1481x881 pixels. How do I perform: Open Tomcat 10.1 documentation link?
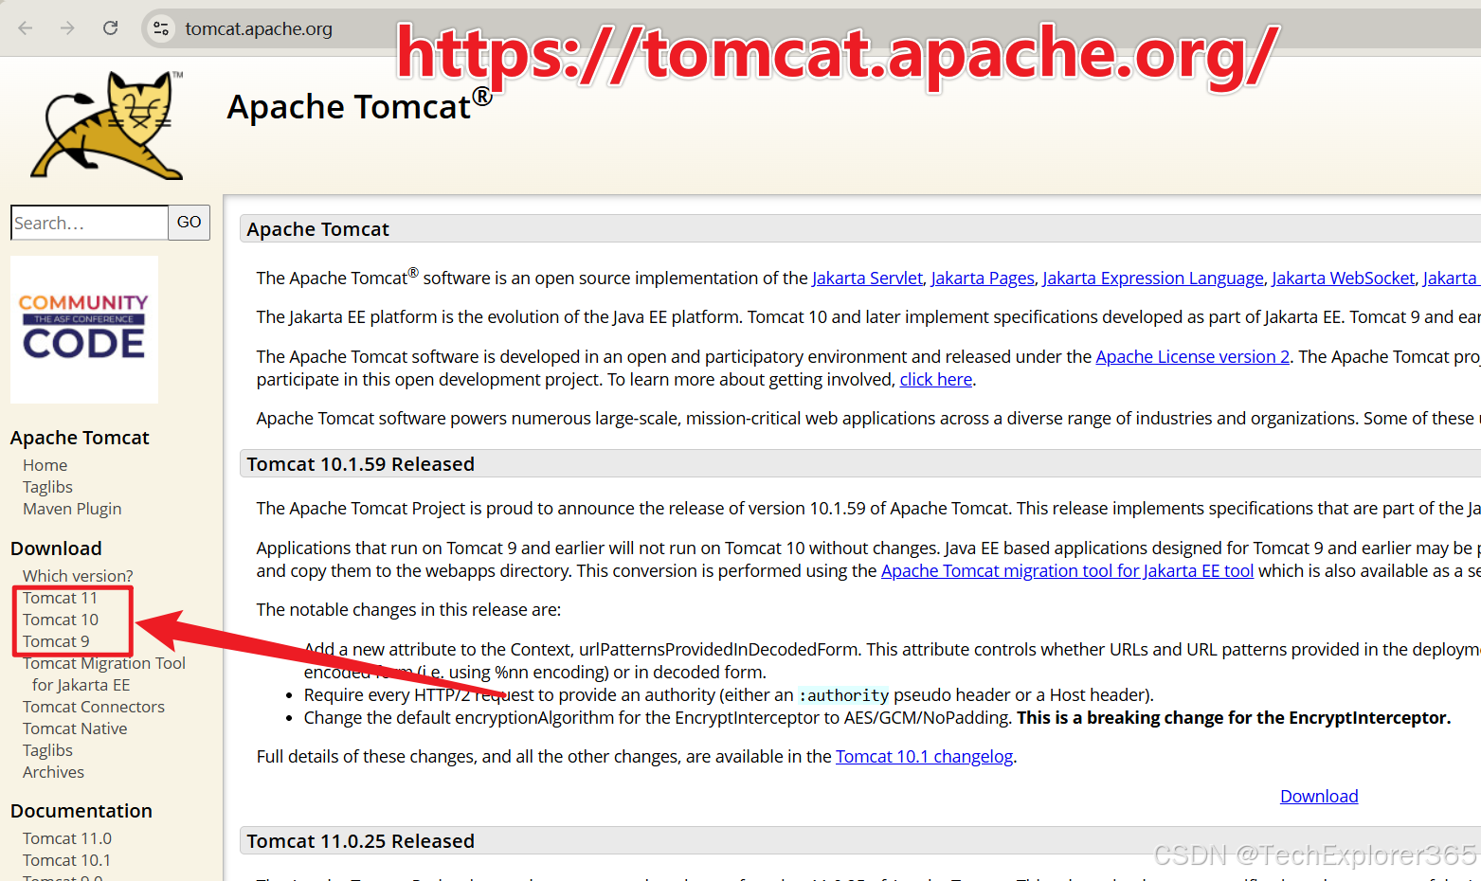click(66, 860)
